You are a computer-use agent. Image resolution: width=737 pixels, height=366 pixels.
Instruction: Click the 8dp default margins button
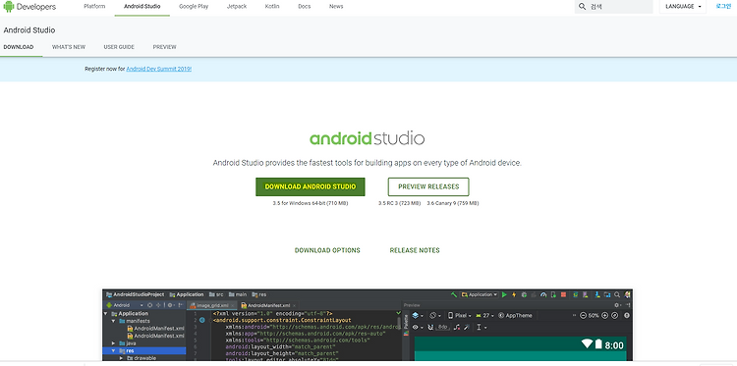click(443, 327)
